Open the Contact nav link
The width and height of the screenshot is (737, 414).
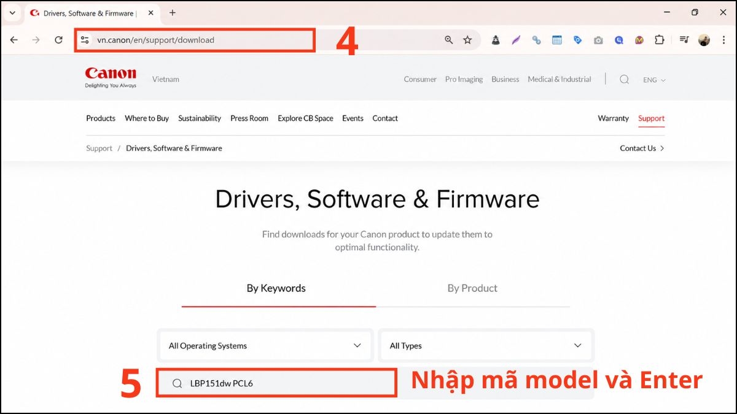385,118
